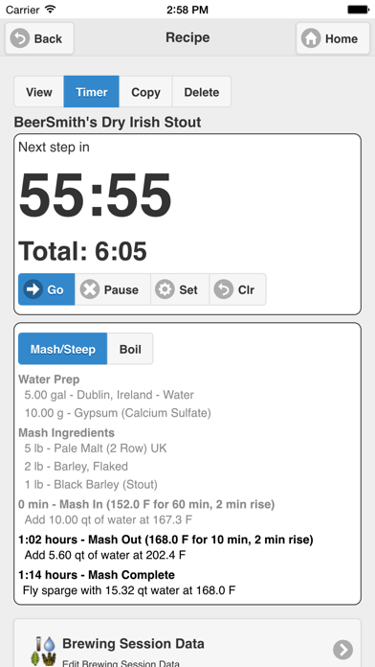375x667 pixels.
Task: Clear timer with Clr undo icon
Action: tap(224, 289)
